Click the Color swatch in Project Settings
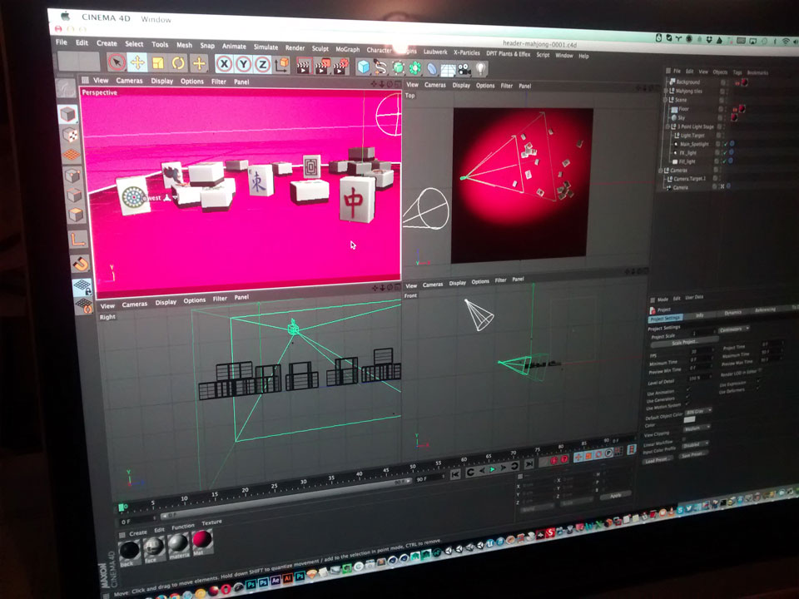This screenshot has width=799, height=599. (690, 419)
